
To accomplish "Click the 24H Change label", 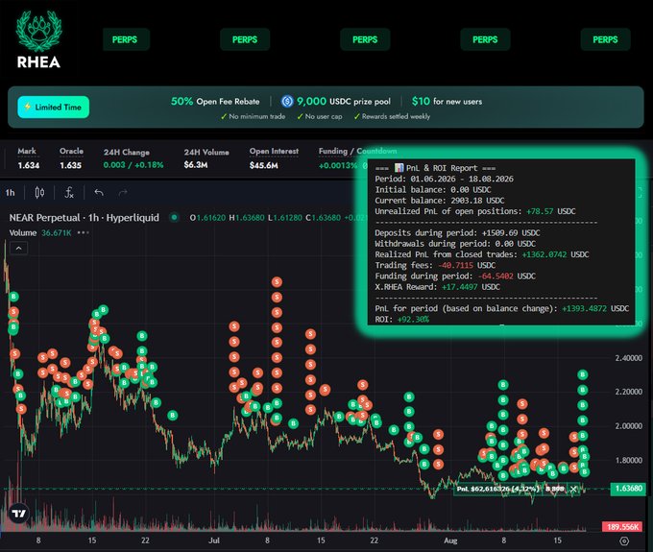I will coord(127,153).
